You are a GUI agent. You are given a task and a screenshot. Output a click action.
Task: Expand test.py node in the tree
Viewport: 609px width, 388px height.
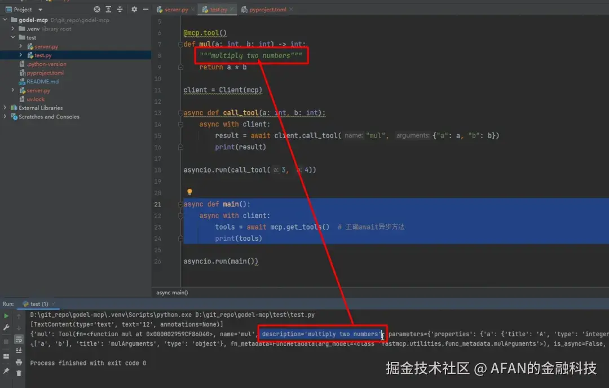[x=21, y=55]
